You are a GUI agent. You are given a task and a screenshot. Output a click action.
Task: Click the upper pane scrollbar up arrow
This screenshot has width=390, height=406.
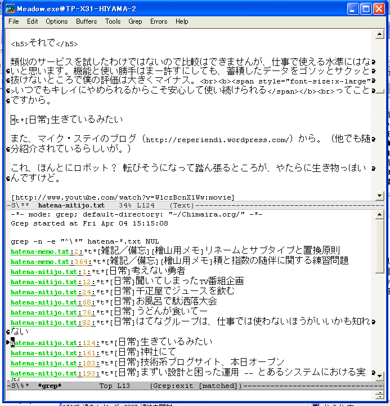[380, 34]
